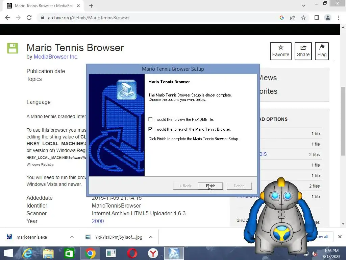The height and width of the screenshot is (260, 346).
Task: Open the Windows Store taskbar icon
Action: click(x=69, y=253)
